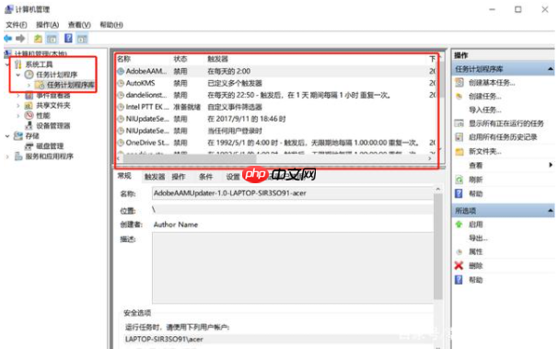Click the 名称 field showing AdobeAAMUpdater-1.0-LAPTOP-SIR3SO91-acer
Screen dimensions: 558x349
(293, 193)
